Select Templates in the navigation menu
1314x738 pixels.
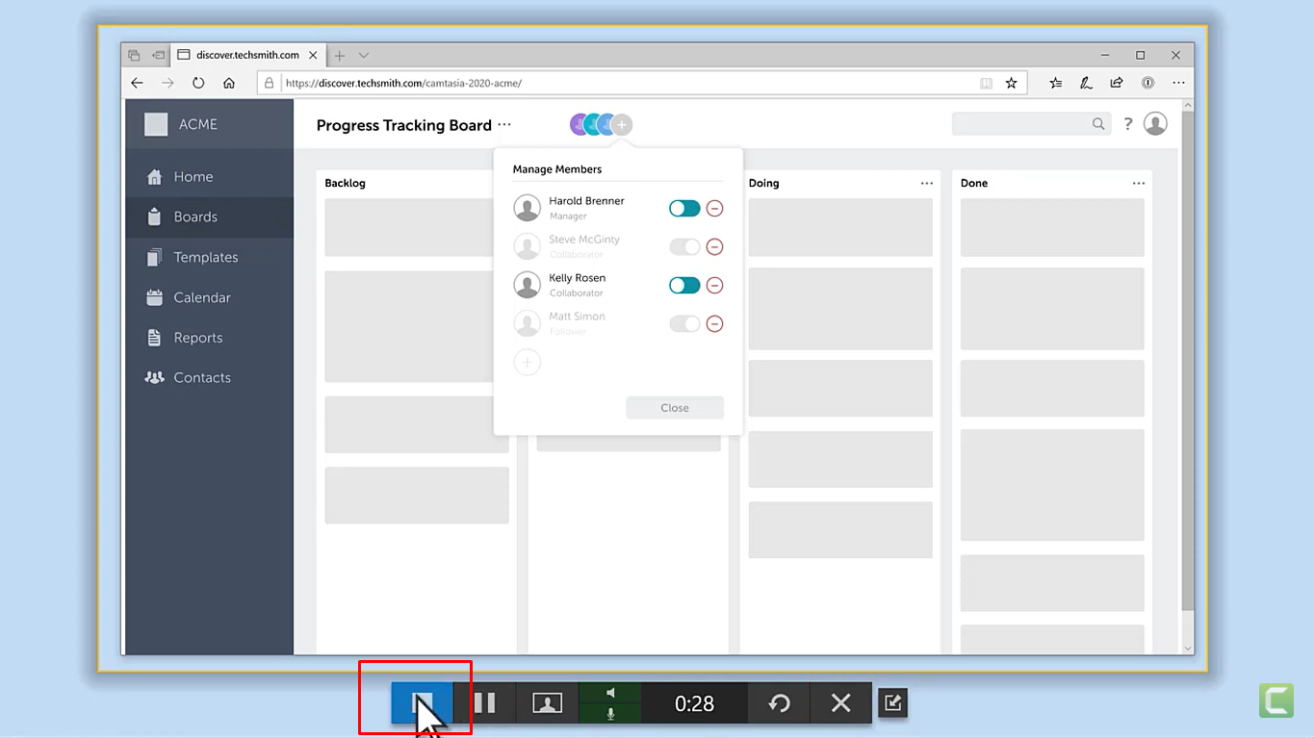pyautogui.click(x=205, y=257)
